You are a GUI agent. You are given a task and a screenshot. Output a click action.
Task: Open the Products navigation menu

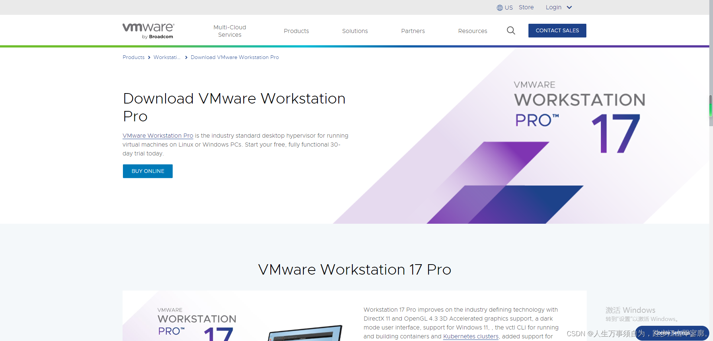click(x=296, y=31)
